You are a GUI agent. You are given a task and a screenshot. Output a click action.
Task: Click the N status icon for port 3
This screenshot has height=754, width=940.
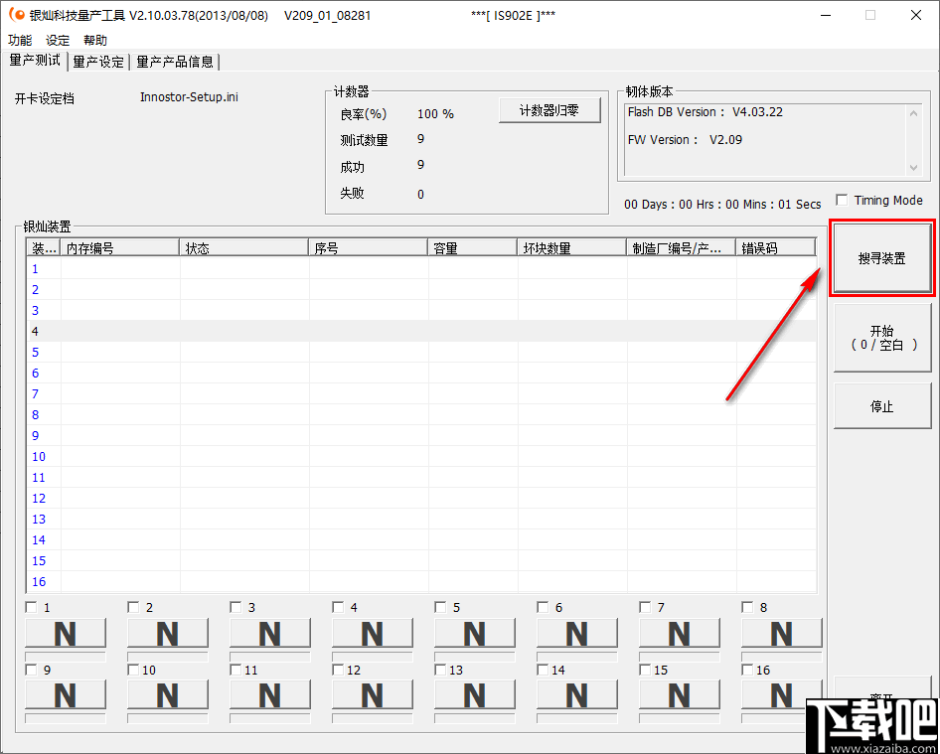click(269, 633)
